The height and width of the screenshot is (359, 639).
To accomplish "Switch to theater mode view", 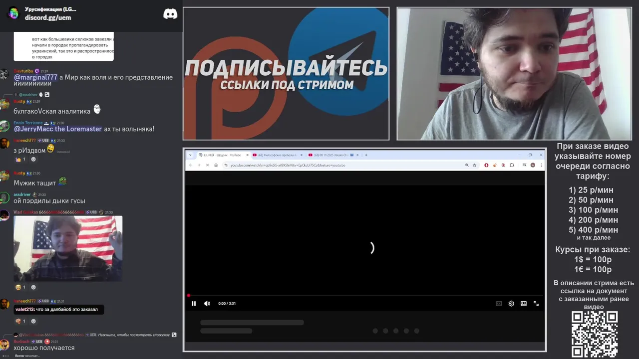I will pyautogui.click(x=524, y=303).
